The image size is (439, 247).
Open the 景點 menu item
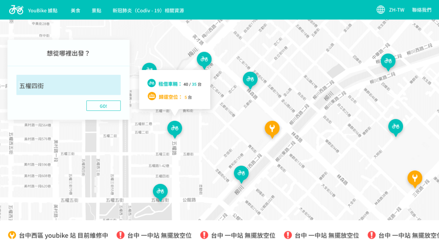[96, 10]
